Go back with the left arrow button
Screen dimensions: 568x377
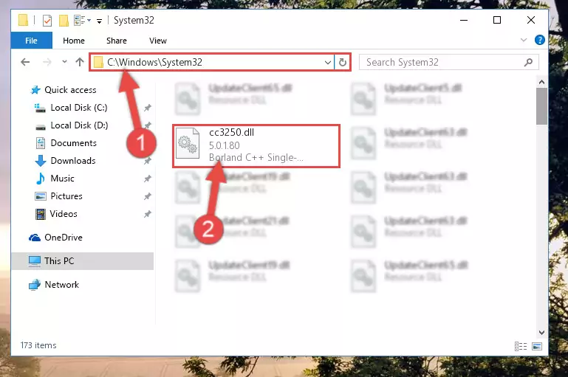pyautogui.click(x=25, y=62)
